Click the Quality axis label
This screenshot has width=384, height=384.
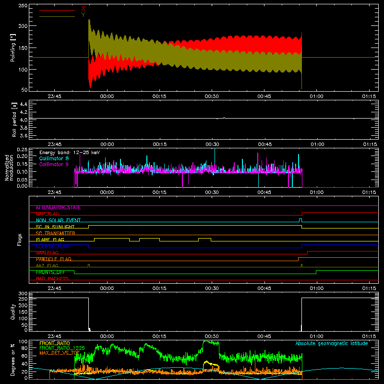[13, 312]
